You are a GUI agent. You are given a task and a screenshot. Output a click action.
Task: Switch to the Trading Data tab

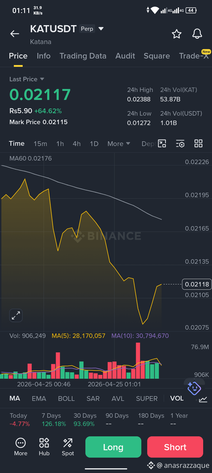[83, 56]
